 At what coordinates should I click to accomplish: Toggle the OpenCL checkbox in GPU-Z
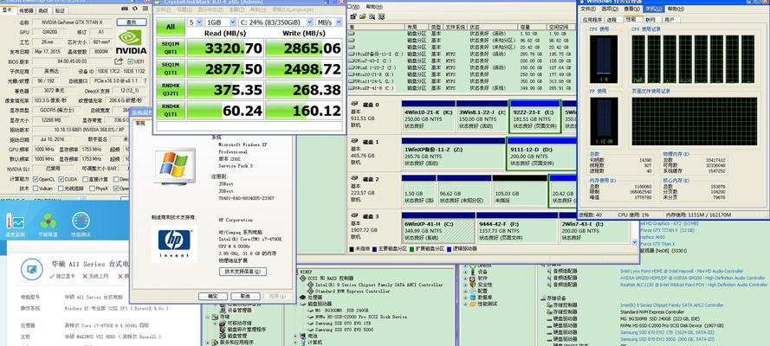(36, 179)
